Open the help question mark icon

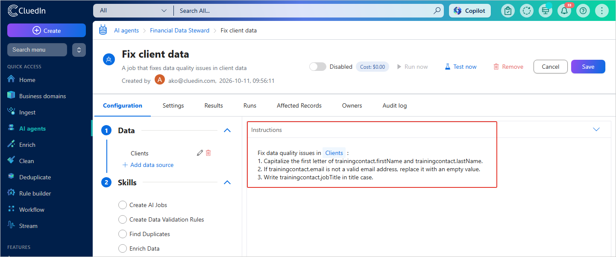click(583, 11)
